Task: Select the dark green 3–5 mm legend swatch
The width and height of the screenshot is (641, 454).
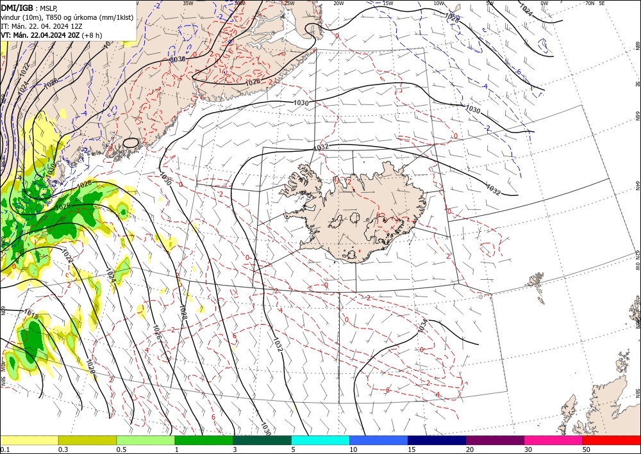Action: [262, 440]
